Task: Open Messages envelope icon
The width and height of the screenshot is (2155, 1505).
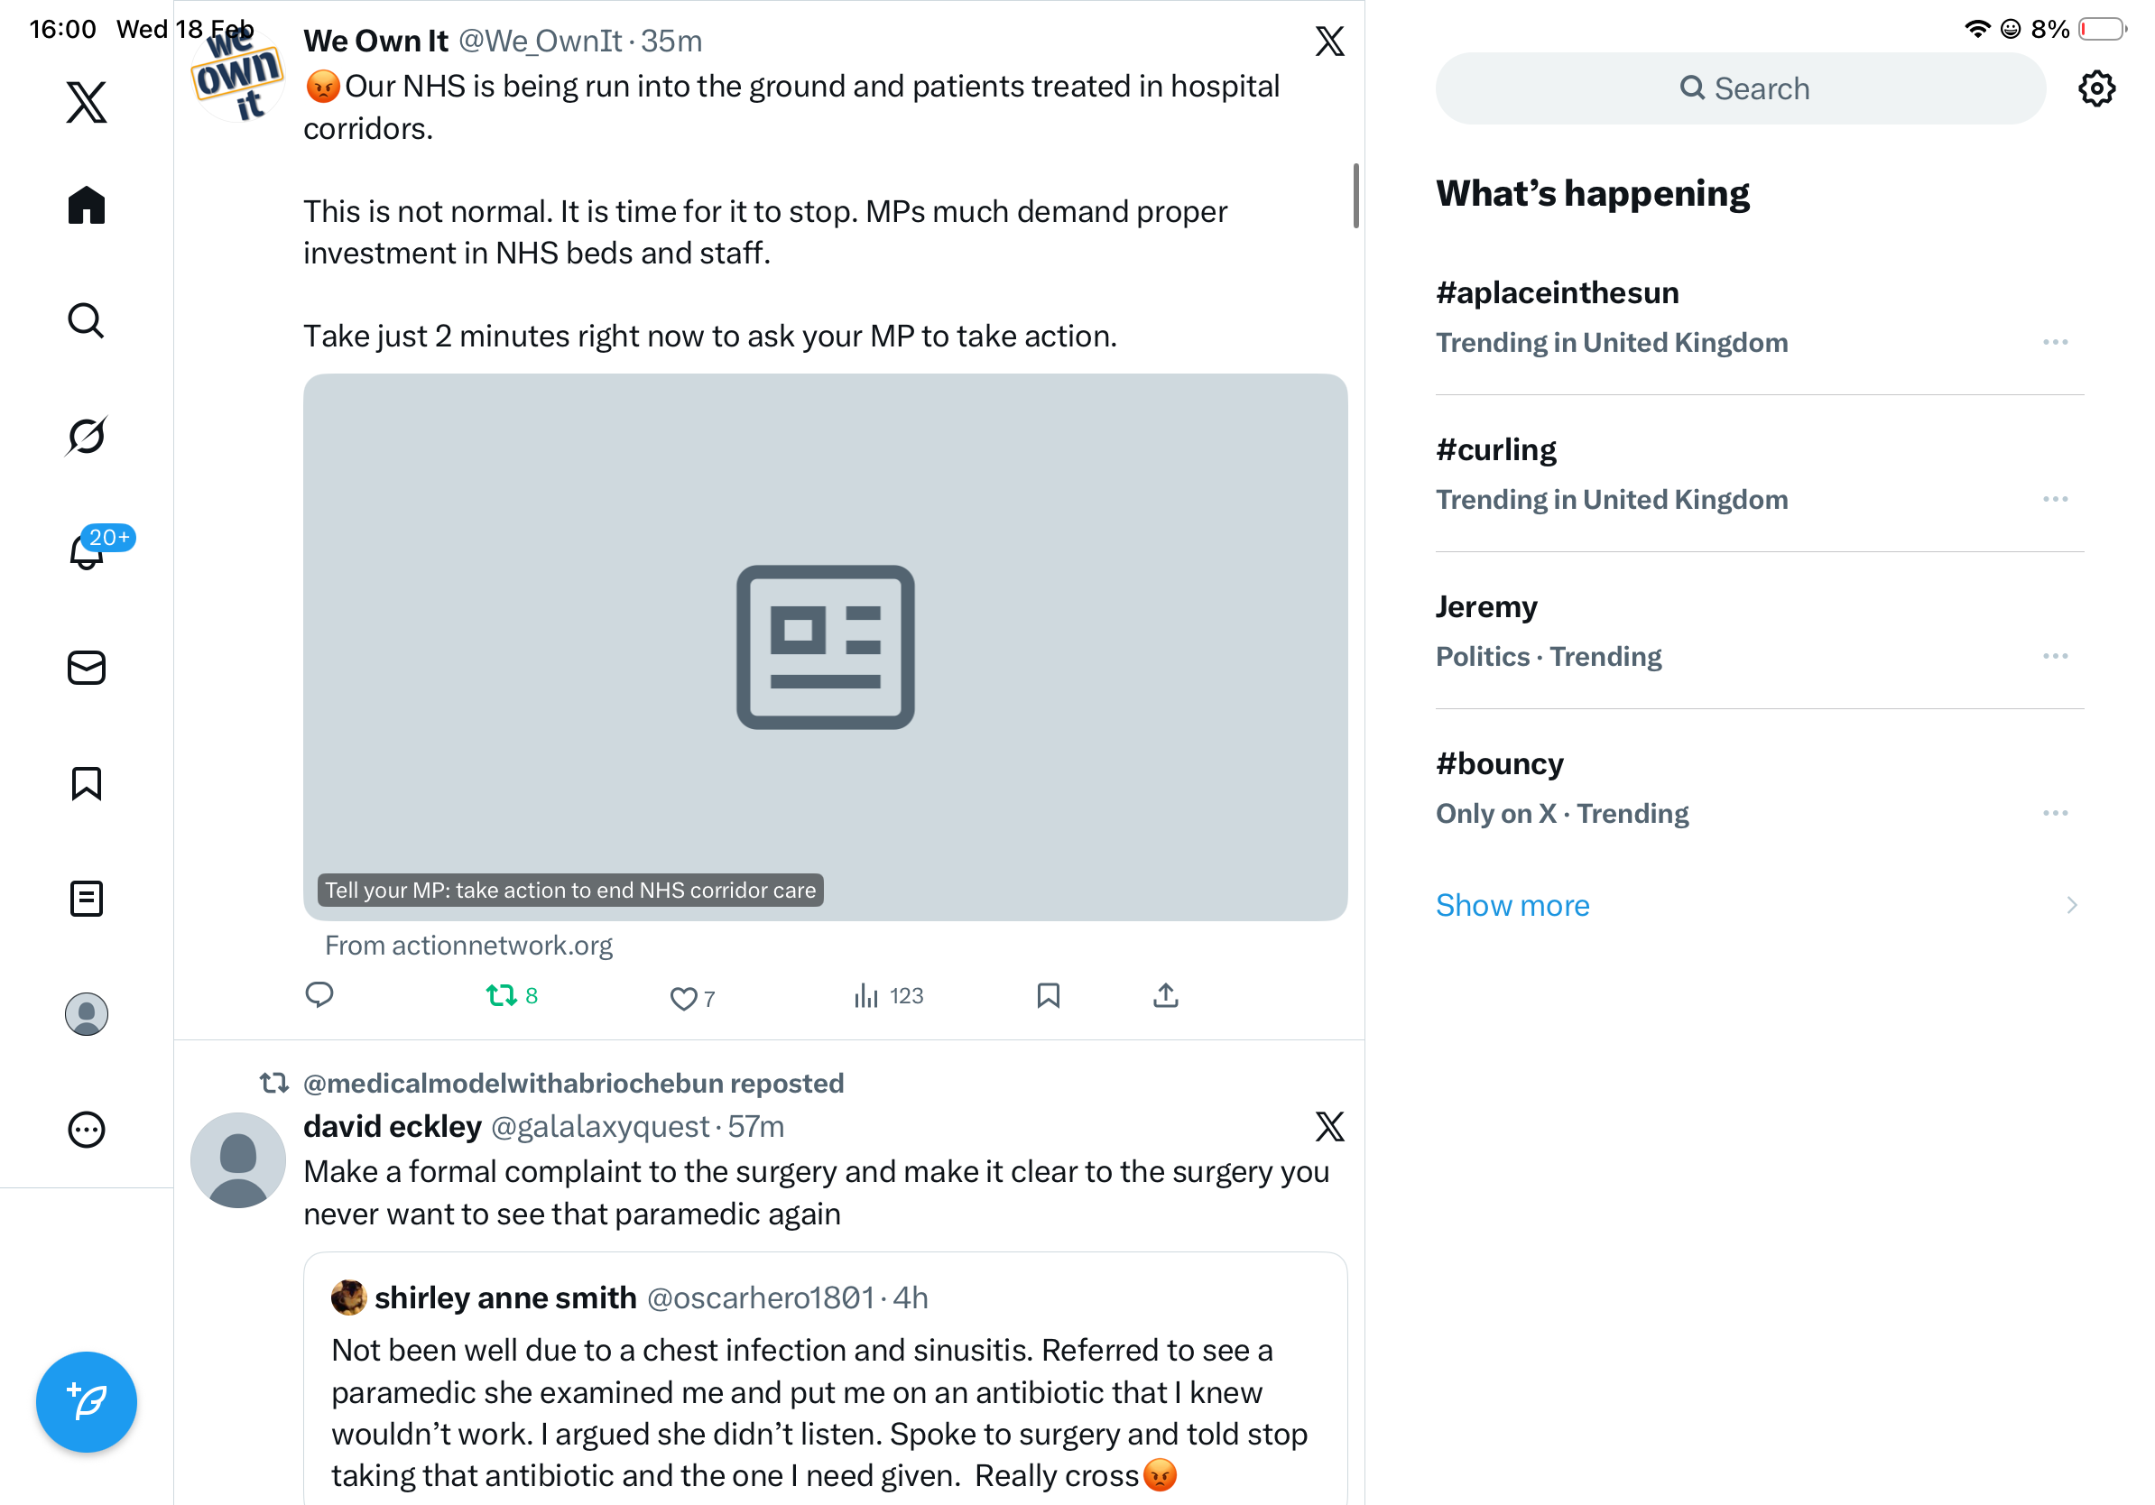Action: [x=87, y=668]
